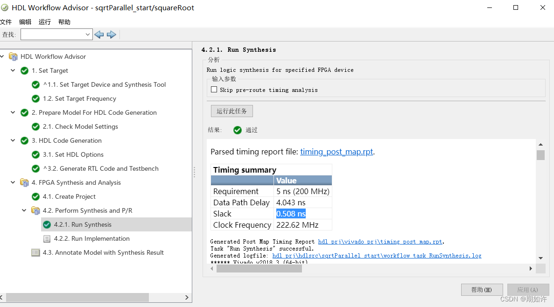
Task: Open the 查找 search dropdown
Action: pyautogui.click(x=89, y=34)
